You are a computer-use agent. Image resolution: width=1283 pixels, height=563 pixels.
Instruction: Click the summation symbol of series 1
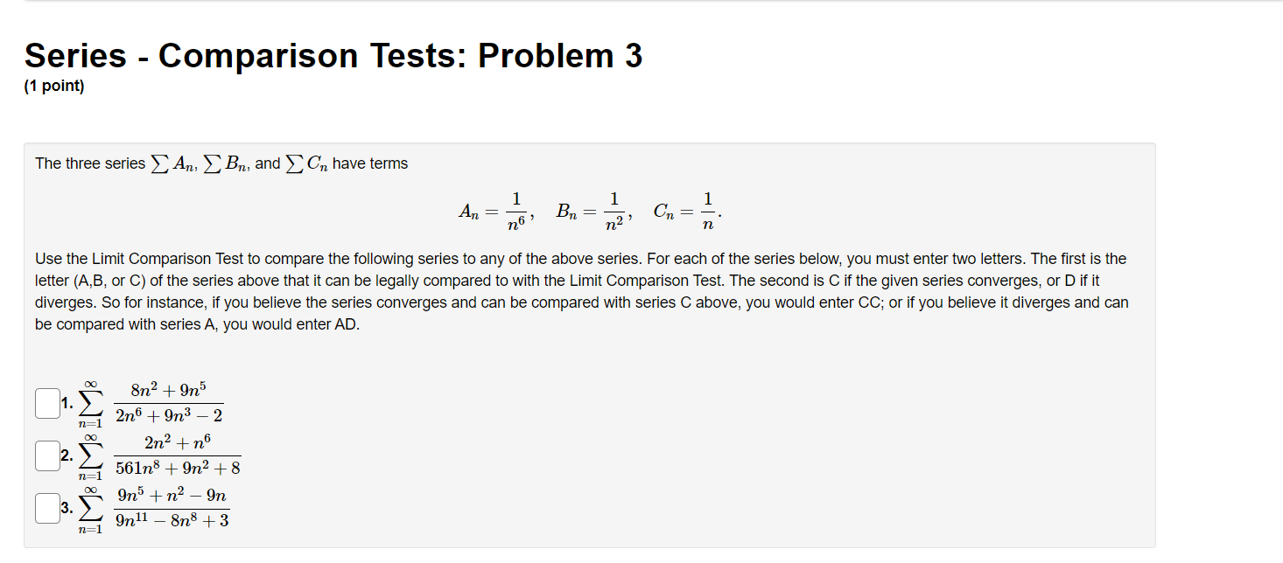click(88, 402)
